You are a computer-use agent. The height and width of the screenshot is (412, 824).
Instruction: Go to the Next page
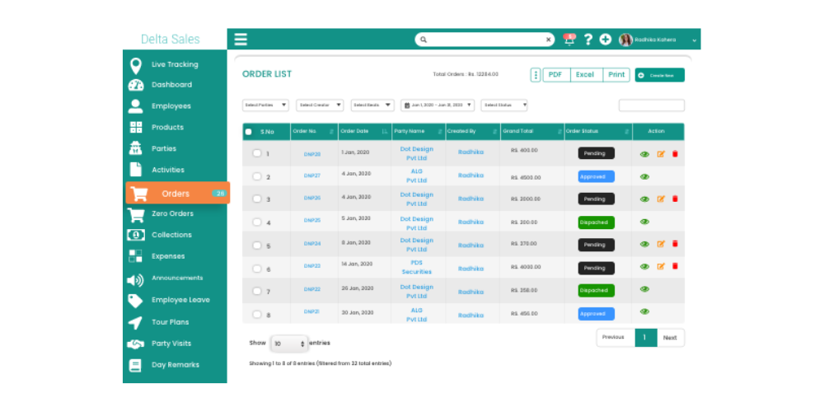pos(671,338)
